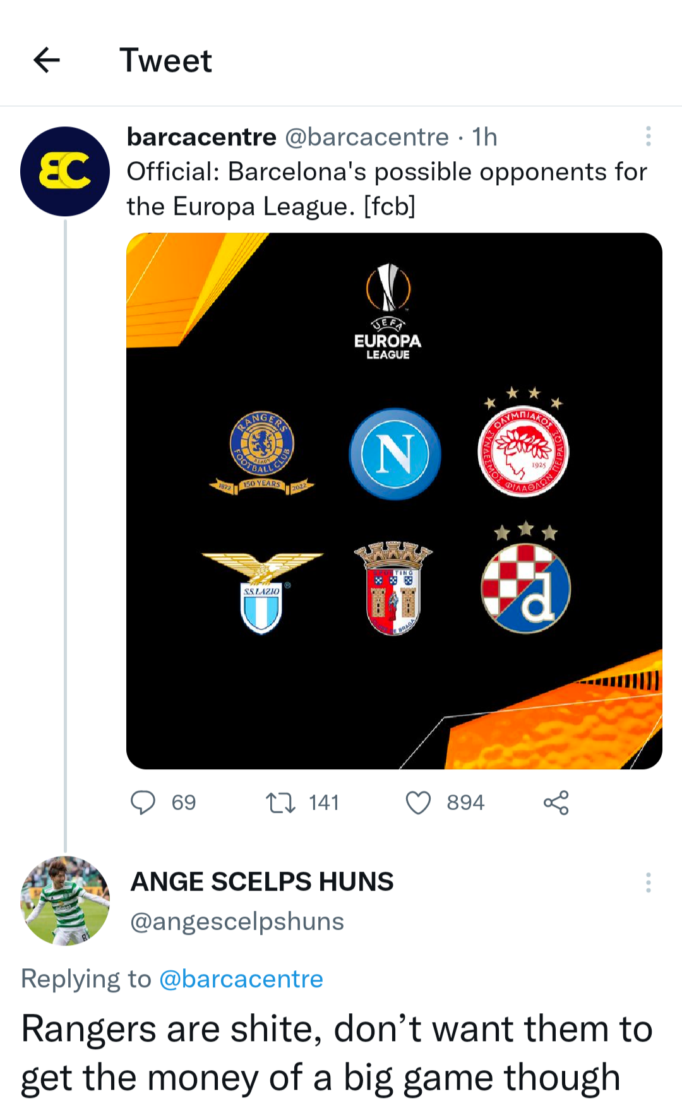The height and width of the screenshot is (1115, 682).
Task: View the 894 likes count
Action: point(465,803)
